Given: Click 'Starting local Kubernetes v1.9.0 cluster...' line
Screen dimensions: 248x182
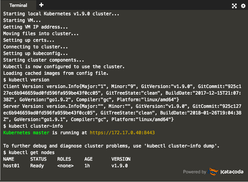Looking at the screenshot, I should [x=61, y=14].
